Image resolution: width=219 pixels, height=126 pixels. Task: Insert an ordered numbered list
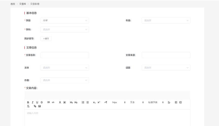click(x=83, y=102)
